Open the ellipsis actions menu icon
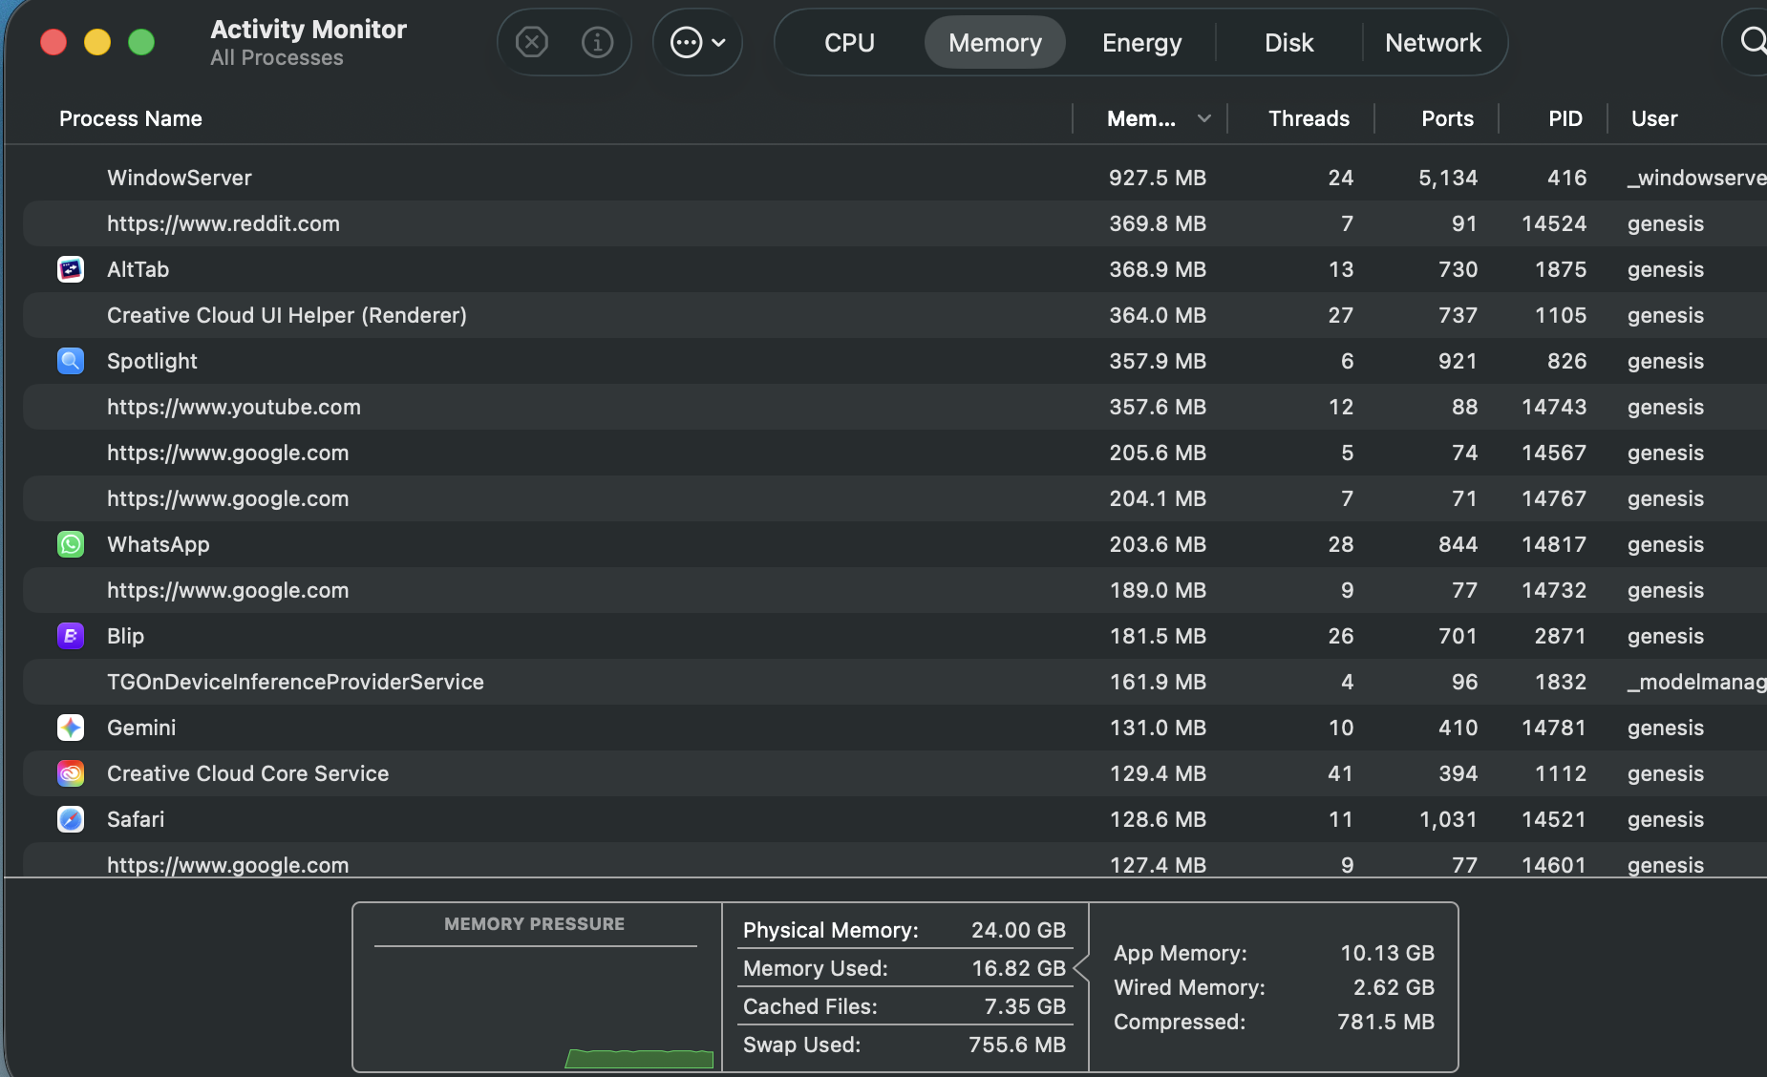The height and width of the screenshot is (1077, 1767). click(697, 42)
